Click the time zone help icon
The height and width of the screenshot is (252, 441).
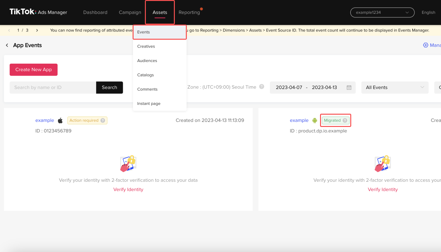[261, 87]
